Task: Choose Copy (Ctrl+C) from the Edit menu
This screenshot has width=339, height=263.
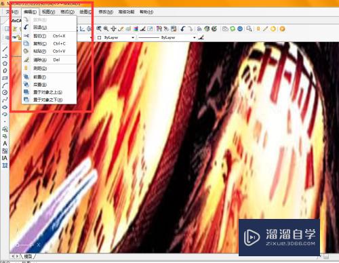Action: click(49, 43)
